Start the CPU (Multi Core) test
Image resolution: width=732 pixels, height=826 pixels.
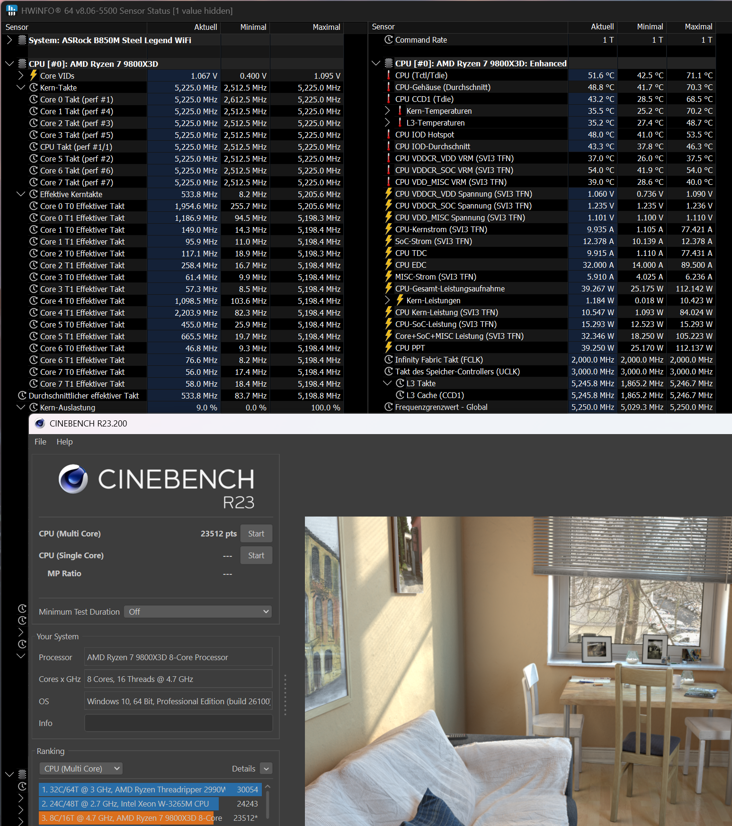pyautogui.click(x=256, y=534)
